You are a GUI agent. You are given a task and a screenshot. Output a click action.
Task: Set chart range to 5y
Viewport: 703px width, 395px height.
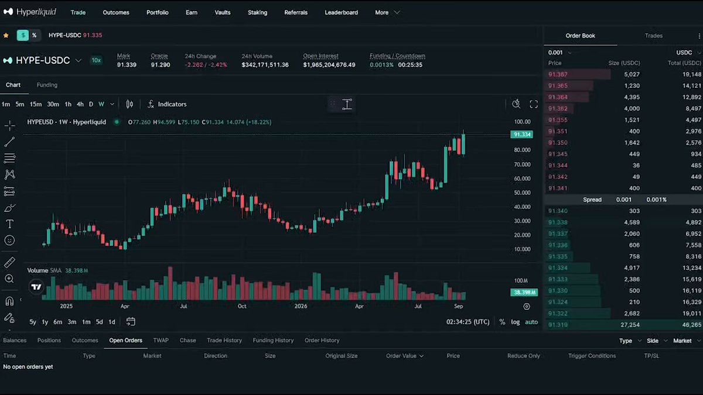click(x=33, y=322)
